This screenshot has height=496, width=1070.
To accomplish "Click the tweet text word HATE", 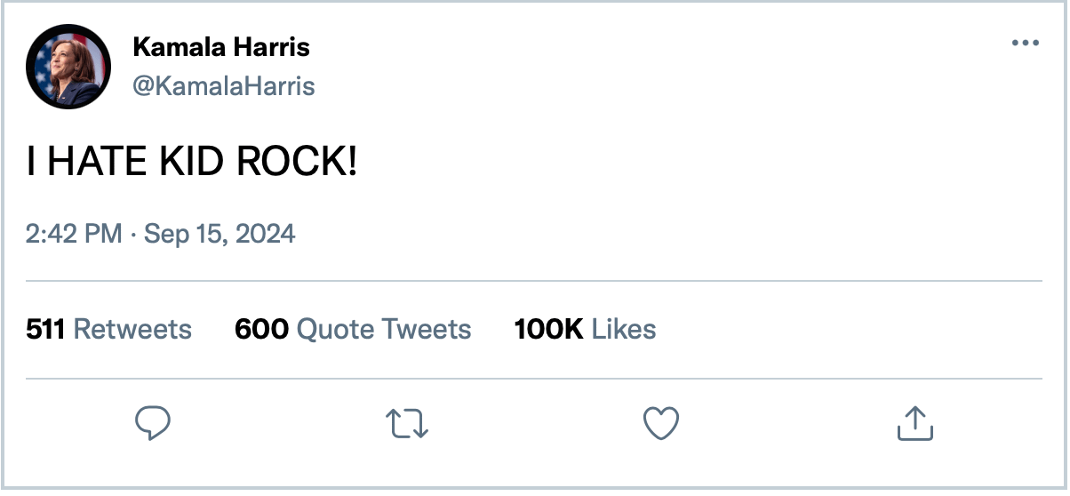I will [x=97, y=164].
